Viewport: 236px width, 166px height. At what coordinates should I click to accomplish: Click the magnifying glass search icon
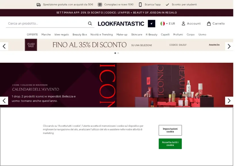tap(90, 24)
